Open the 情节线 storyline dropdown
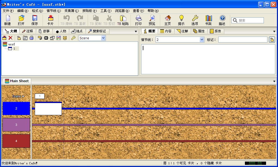Viewport: 278px width, 167px height. pos(202,40)
